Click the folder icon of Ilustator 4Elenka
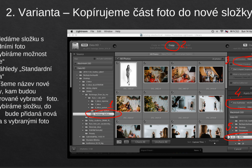The width and height of the screenshot is (252, 168). pos(84,140)
